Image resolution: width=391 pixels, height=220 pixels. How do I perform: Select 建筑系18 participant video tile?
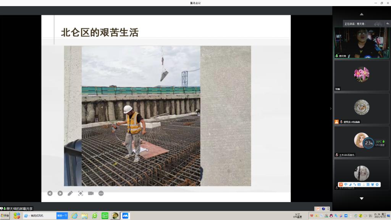[361, 108]
